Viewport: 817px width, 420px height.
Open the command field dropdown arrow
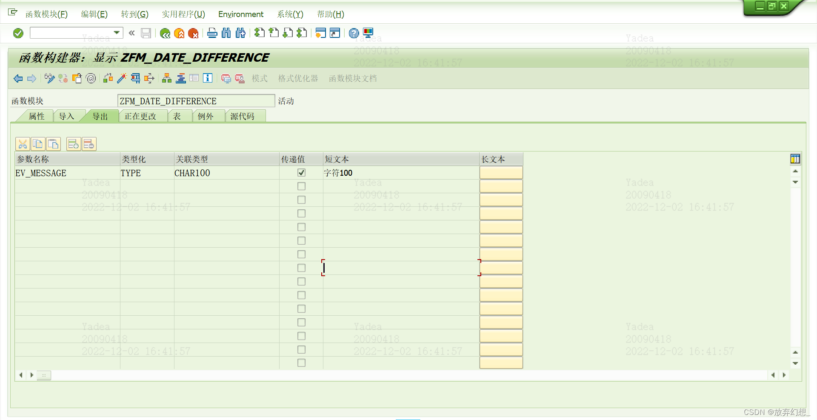point(117,33)
